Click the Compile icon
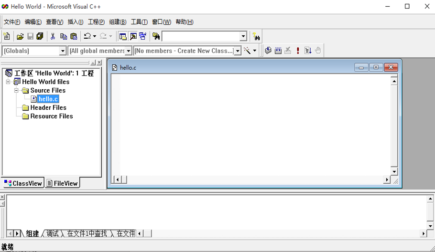This screenshot has height=252, width=435. [268, 51]
